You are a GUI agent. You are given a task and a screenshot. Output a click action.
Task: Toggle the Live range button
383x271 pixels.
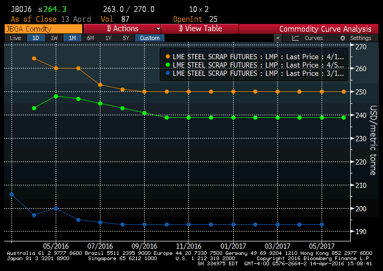coord(16,38)
